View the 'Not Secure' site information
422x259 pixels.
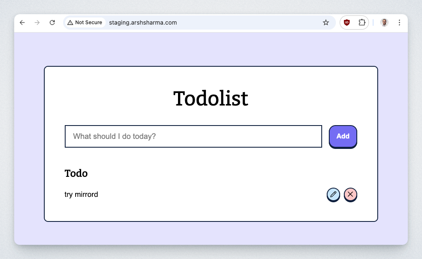85,23
